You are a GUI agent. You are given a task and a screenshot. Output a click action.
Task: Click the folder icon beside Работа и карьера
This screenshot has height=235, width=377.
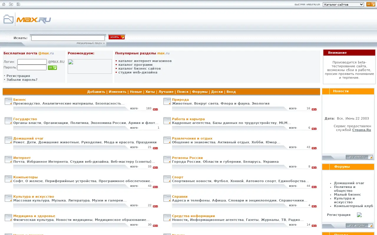[x=167, y=121]
